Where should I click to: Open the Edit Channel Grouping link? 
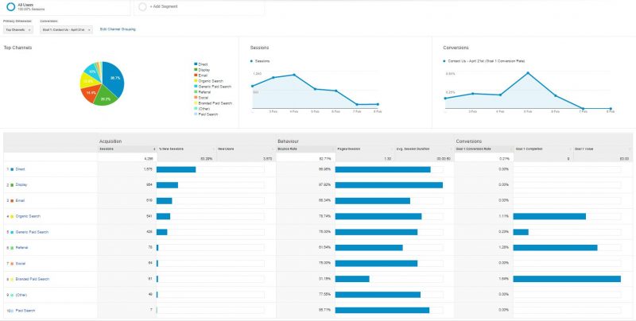[x=118, y=29]
